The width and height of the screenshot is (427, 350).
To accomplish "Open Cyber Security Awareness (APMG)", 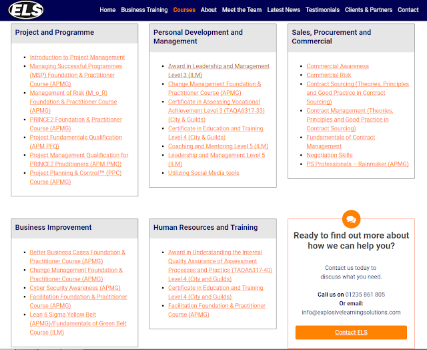I will click(x=75, y=288).
